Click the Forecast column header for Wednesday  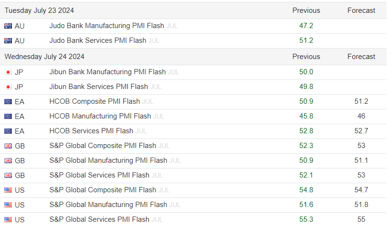tap(361, 57)
